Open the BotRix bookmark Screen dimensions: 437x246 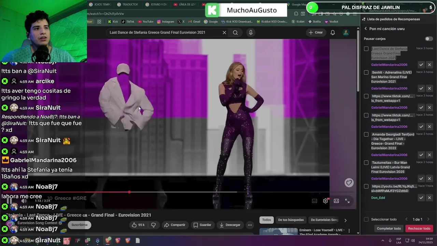[x=314, y=22]
